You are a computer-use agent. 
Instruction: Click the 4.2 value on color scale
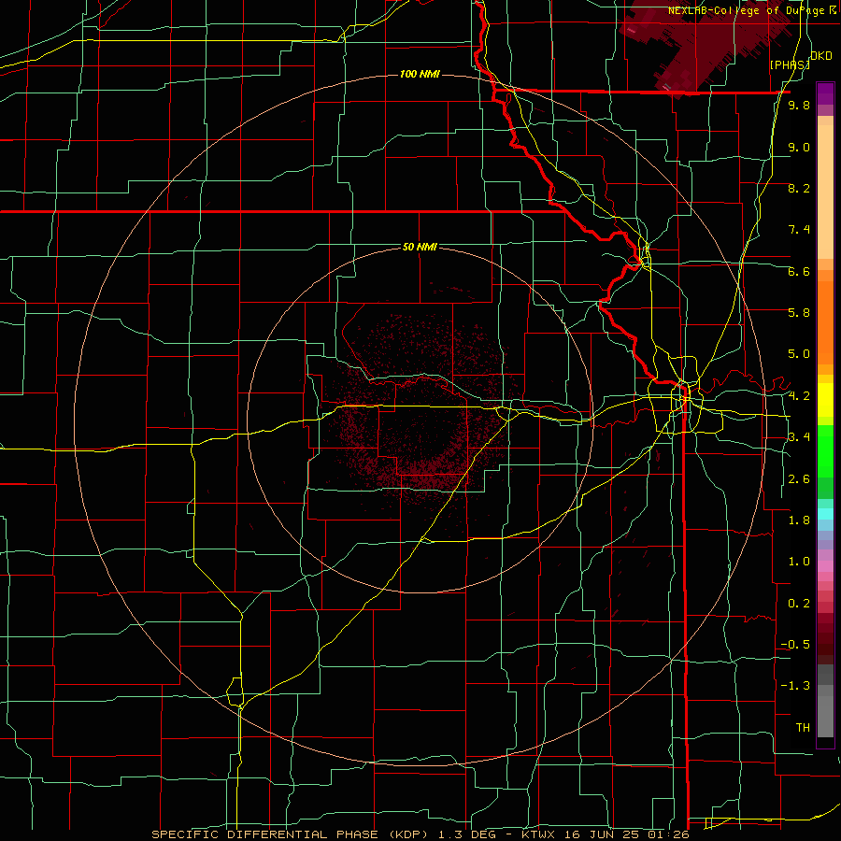[799, 396]
